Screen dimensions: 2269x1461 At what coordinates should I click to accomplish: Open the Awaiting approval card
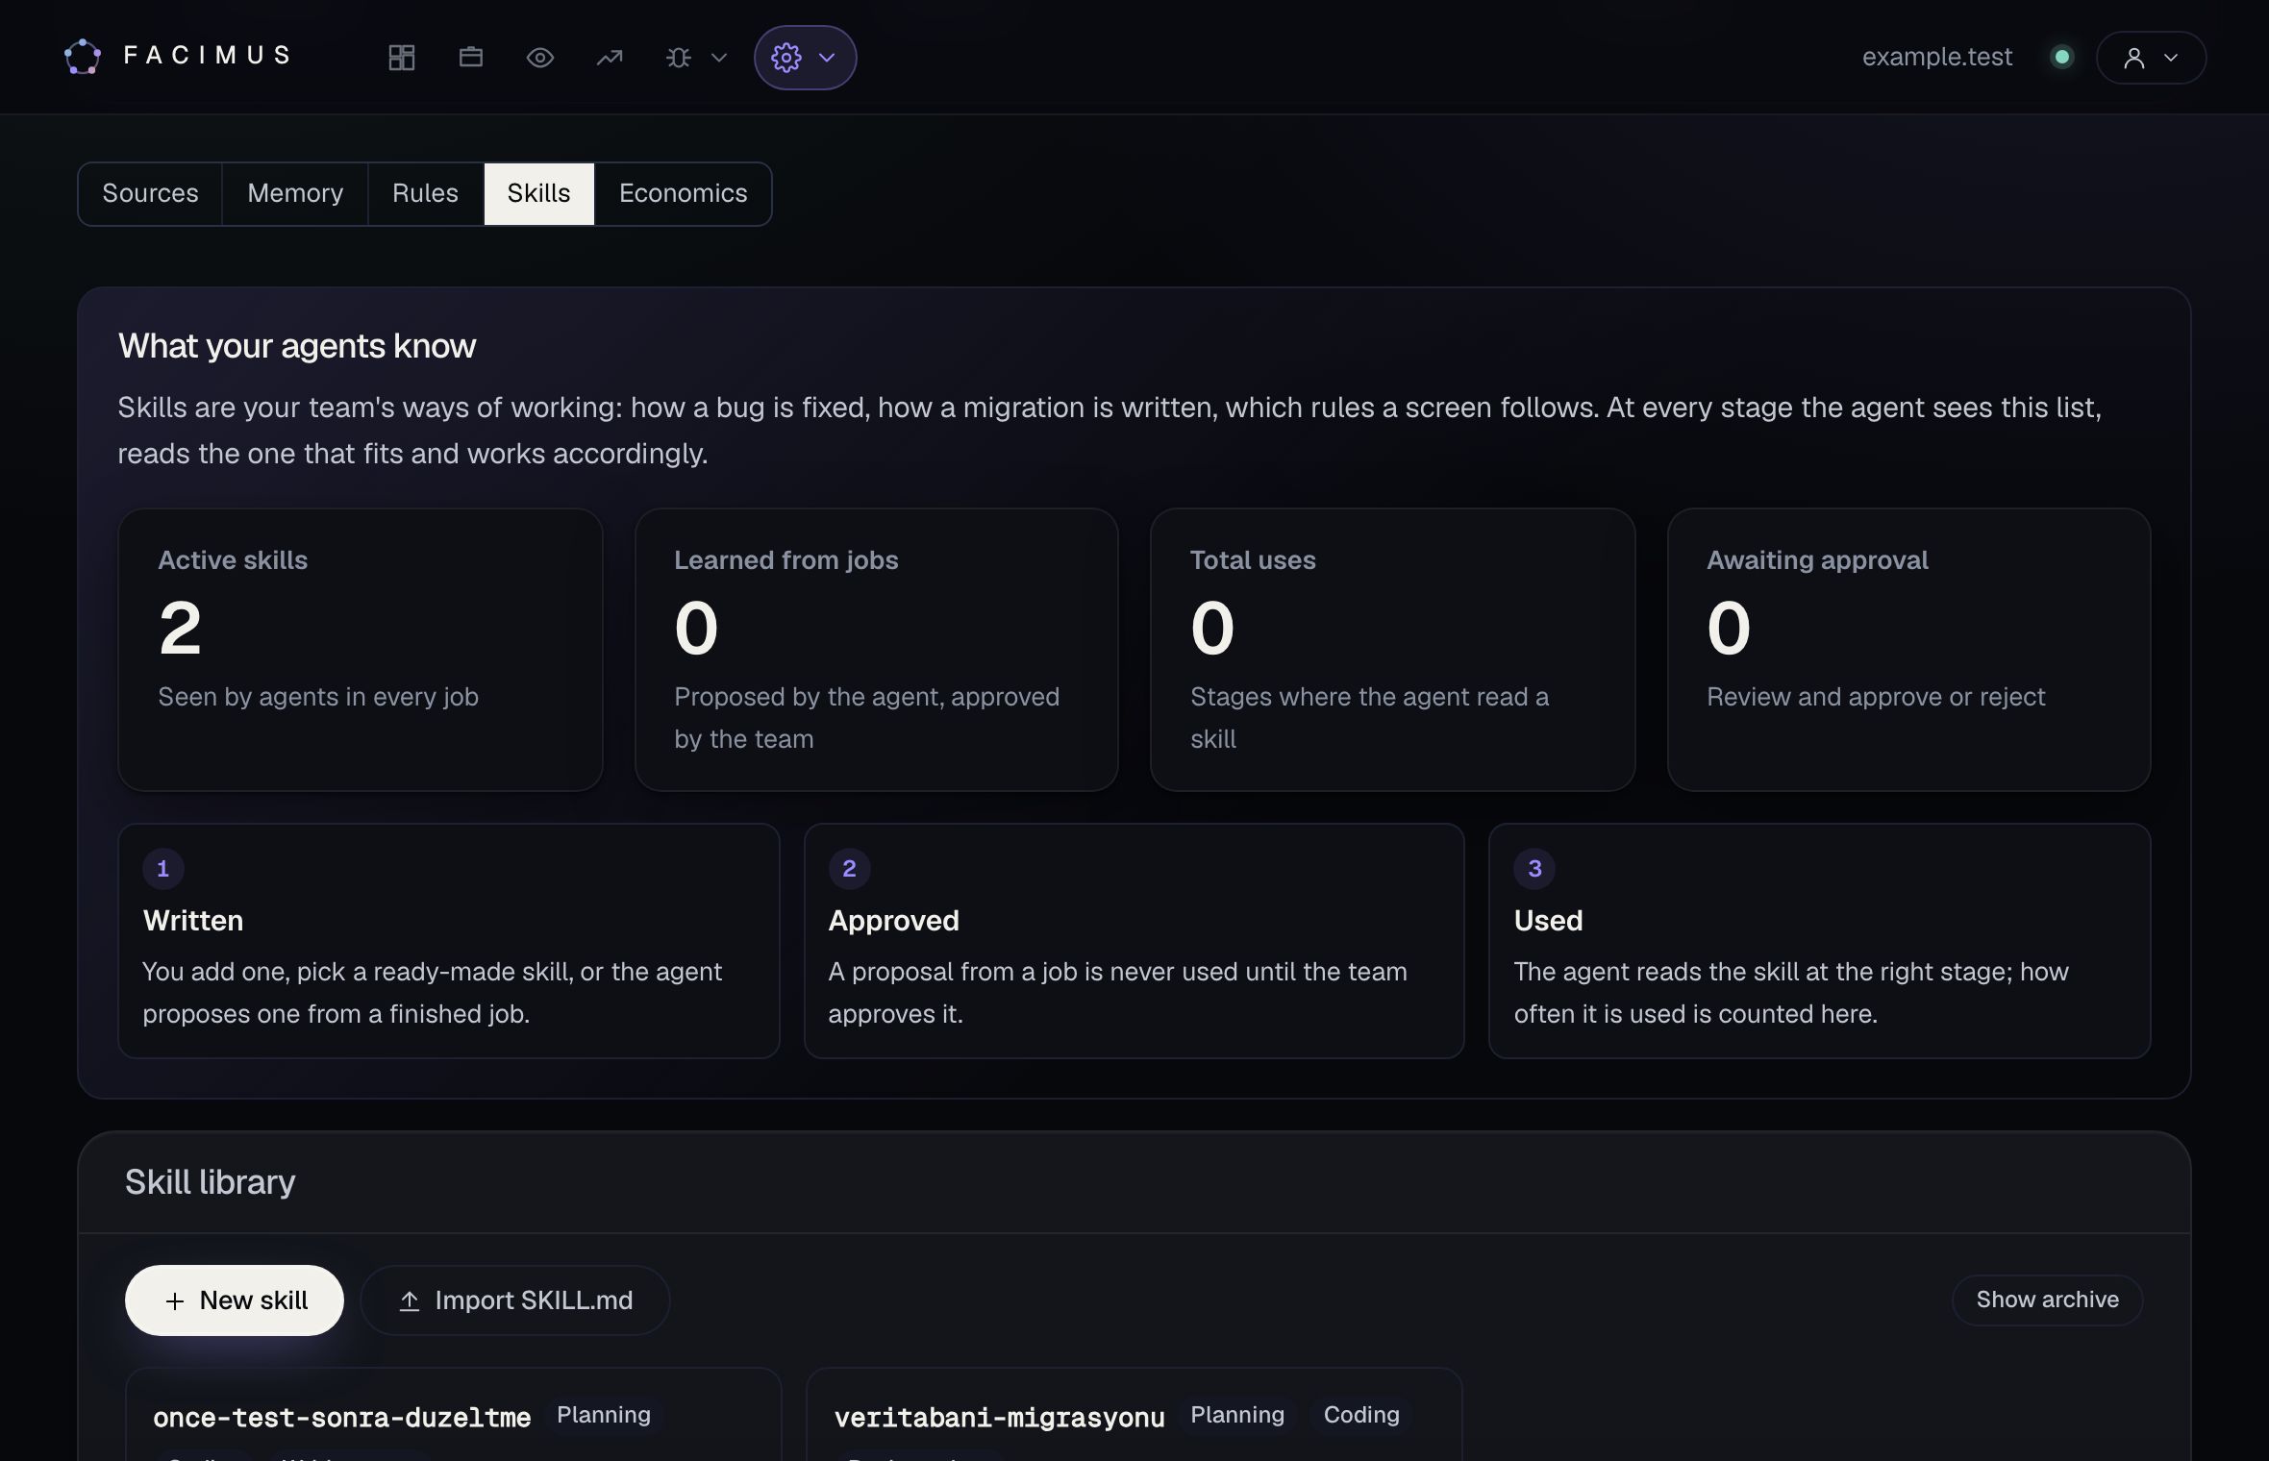coord(1908,650)
